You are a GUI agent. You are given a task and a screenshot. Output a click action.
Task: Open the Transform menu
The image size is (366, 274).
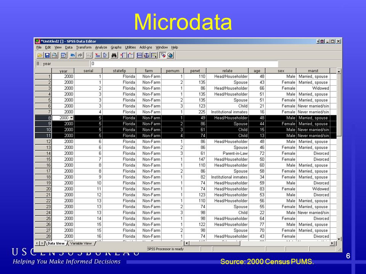click(x=84, y=47)
